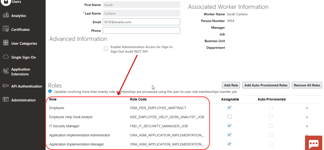
Task: Click the Email input field
Action: coord(141,22)
